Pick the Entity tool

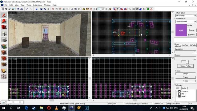[x=4, y=34]
